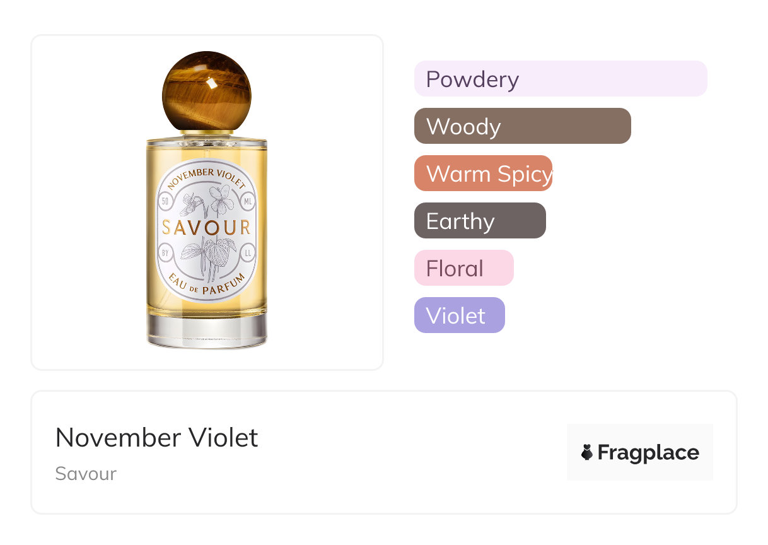The image size is (768, 545).
Task: Click the purple Violet accord bar
Action: 459,315
